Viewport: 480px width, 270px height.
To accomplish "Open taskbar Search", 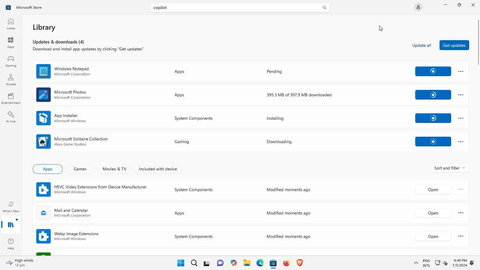I will tap(194, 263).
